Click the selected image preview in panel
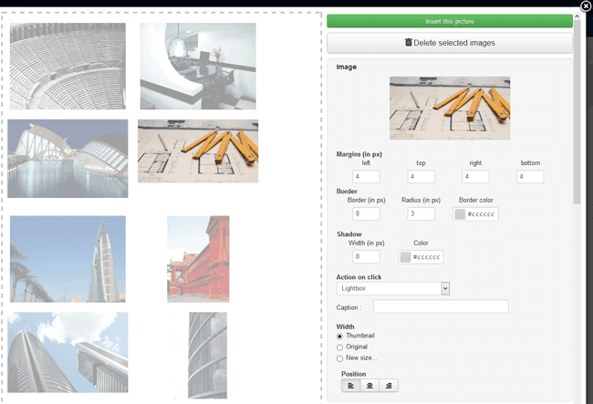The image size is (593, 404). pyautogui.click(x=450, y=109)
